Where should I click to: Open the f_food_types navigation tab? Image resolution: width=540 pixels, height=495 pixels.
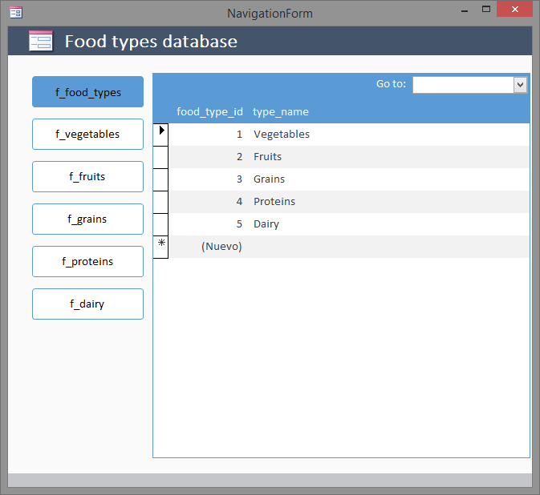click(x=87, y=92)
